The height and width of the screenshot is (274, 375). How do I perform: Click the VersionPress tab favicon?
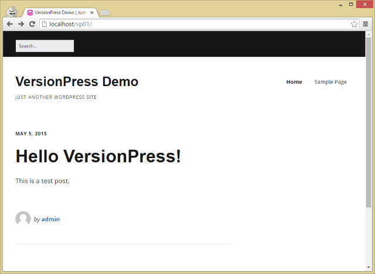click(x=30, y=13)
